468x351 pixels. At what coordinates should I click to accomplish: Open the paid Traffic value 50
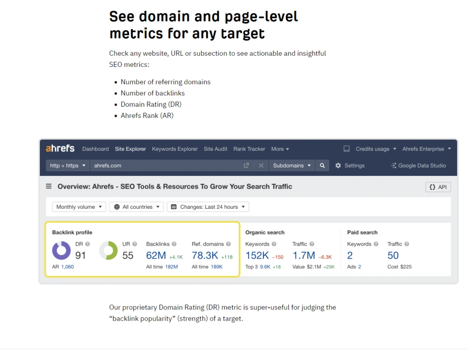click(393, 256)
